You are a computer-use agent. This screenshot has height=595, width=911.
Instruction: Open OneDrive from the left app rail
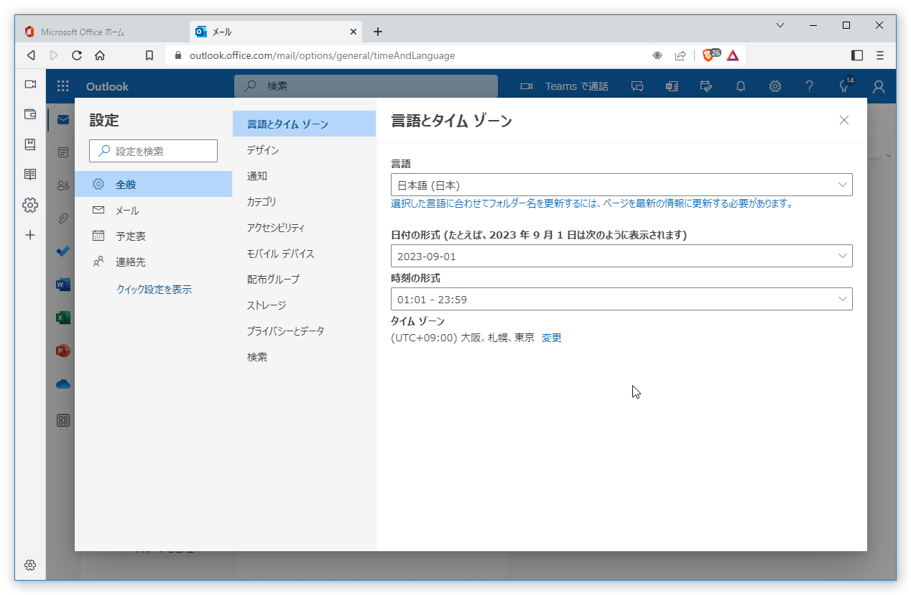tap(63, 384)
